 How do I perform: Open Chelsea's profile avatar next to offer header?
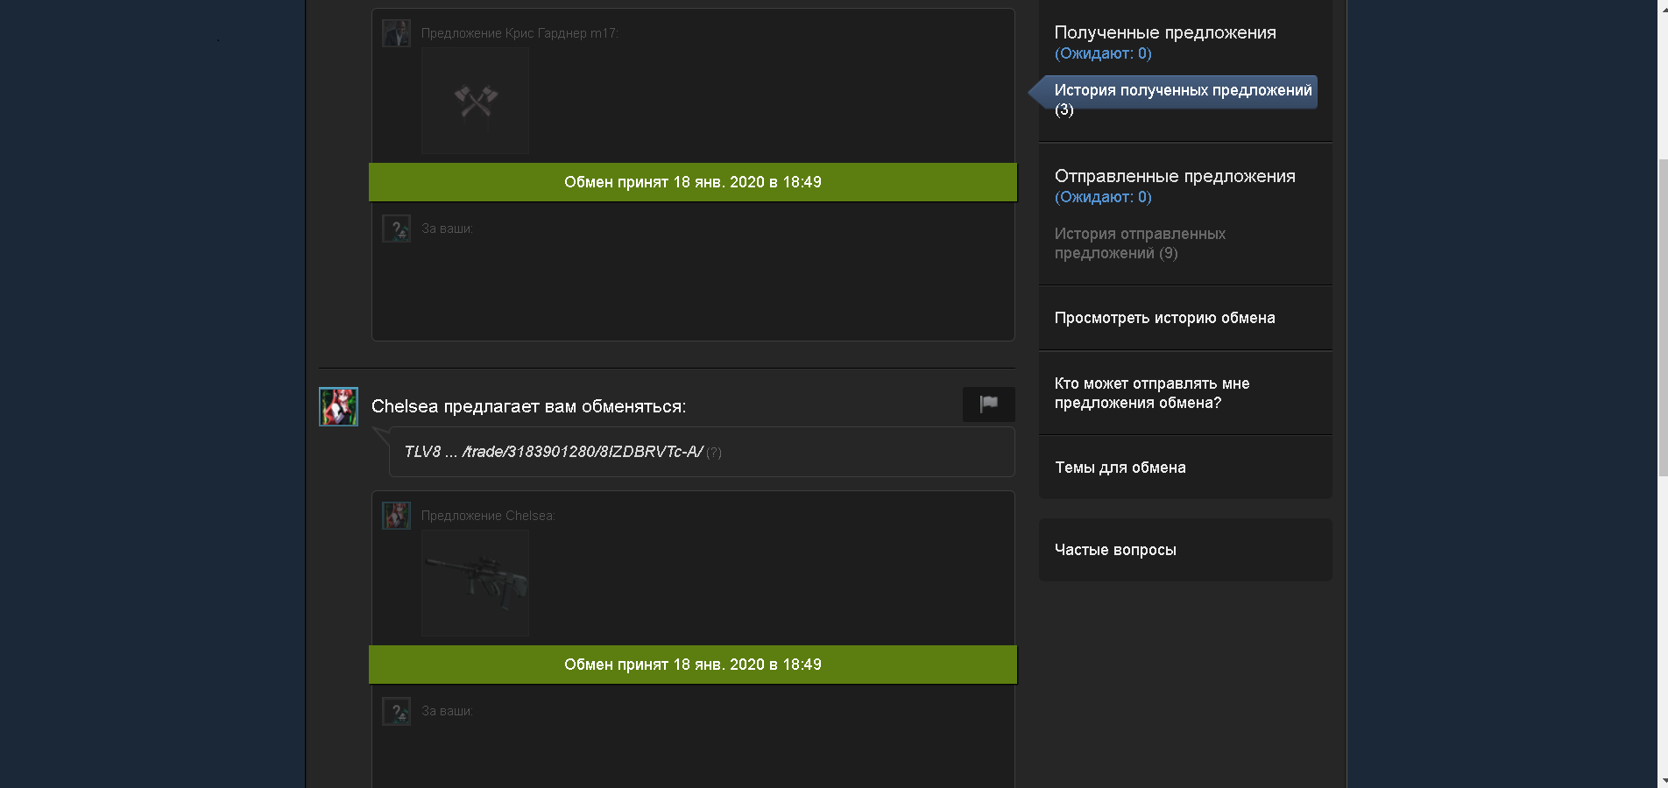[338, 406]
